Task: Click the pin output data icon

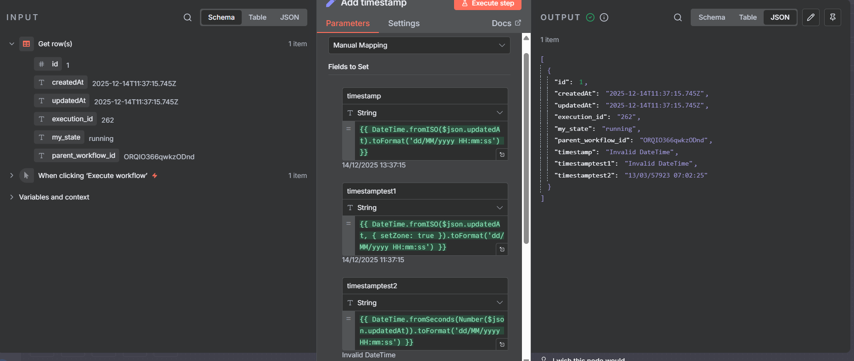Action: pos(832,17)
